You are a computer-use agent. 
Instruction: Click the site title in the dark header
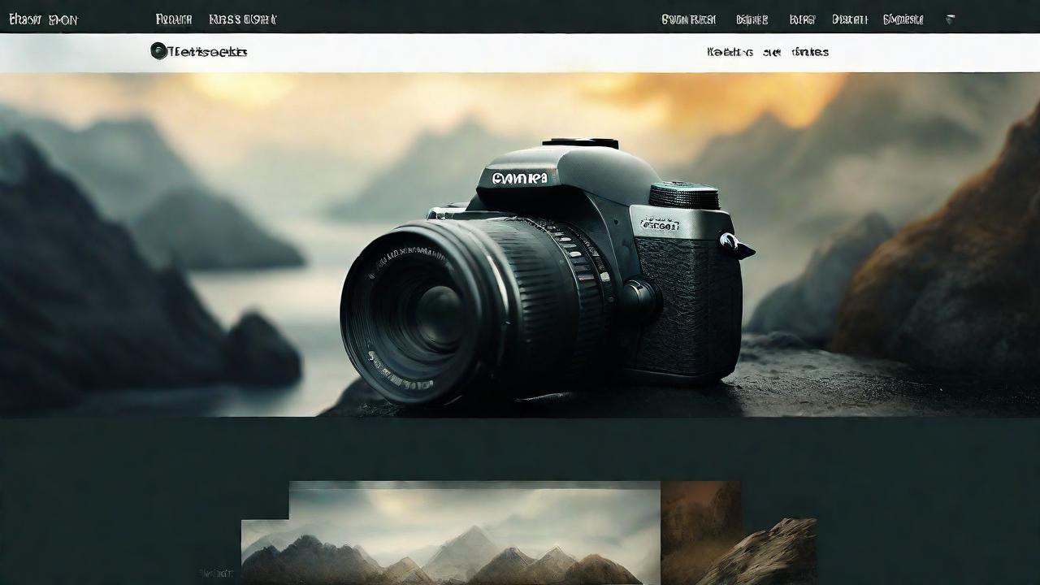[43, 19]
